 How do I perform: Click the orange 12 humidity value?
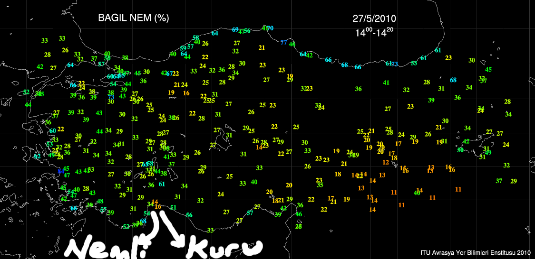click(386, 162)
